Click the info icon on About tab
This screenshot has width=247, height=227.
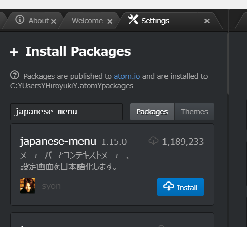20,19
